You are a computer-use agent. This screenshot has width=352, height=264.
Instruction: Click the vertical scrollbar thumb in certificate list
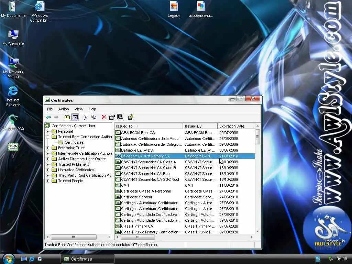[x=257, y=137]
